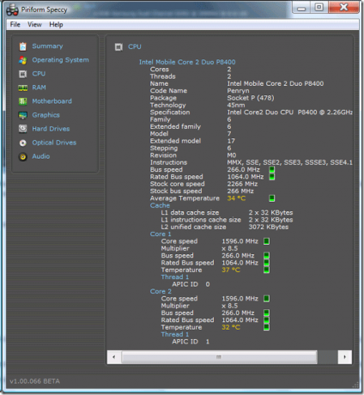Click the horizontal scrollbar thumb
This screenshot has width=364, height=395.
(x=219, y=357)
